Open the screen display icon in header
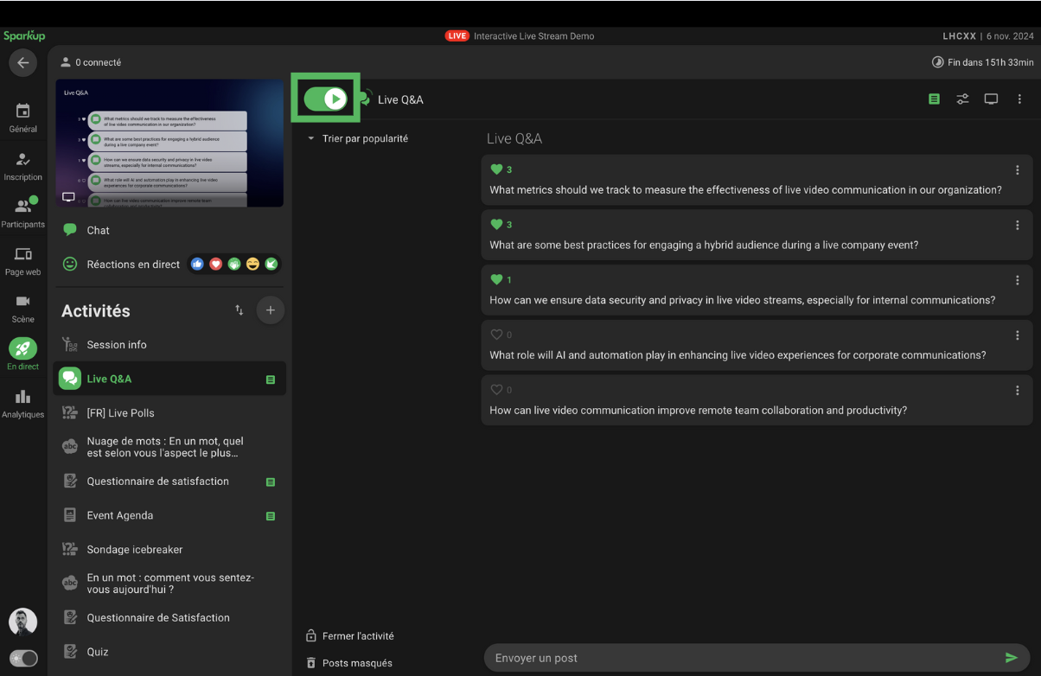1041x676 pixels. [991, 99]
